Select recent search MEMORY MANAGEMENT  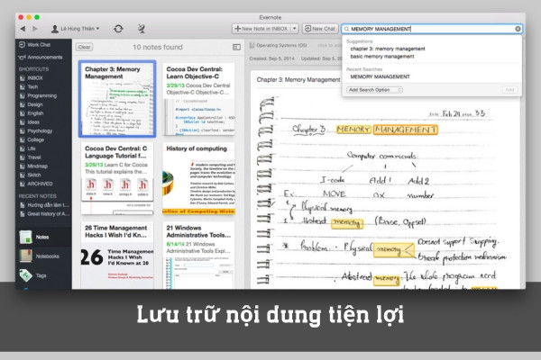click(x=380, y=76)
